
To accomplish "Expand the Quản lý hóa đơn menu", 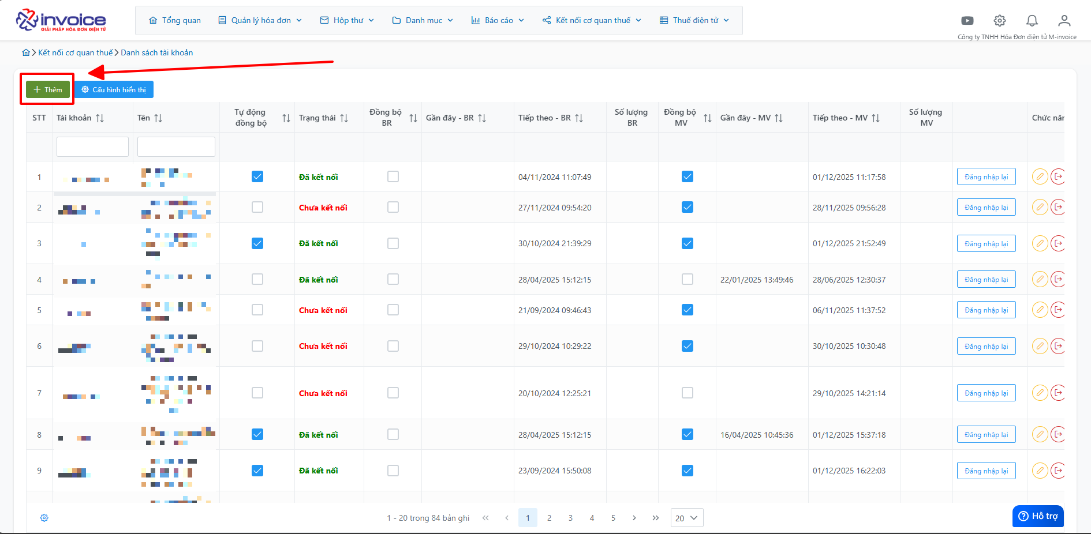I will [260, 20].
